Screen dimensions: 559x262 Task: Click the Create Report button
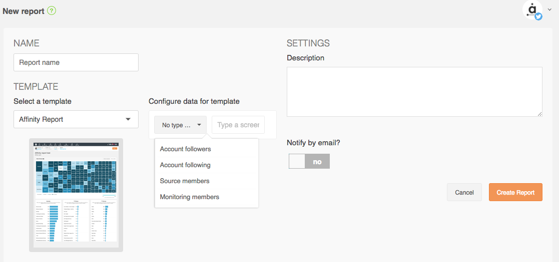point(515,192)
